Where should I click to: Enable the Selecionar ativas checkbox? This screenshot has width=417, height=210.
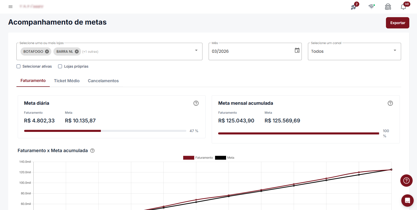pyautogui.click(x=18, y=66)
